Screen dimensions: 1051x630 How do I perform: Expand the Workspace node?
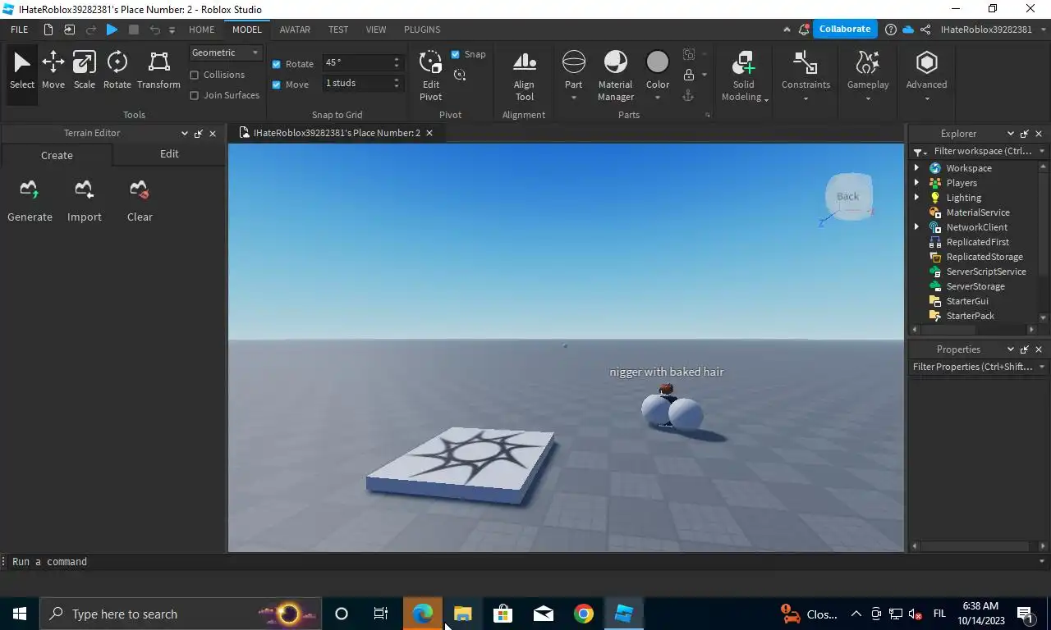(916, 167)
